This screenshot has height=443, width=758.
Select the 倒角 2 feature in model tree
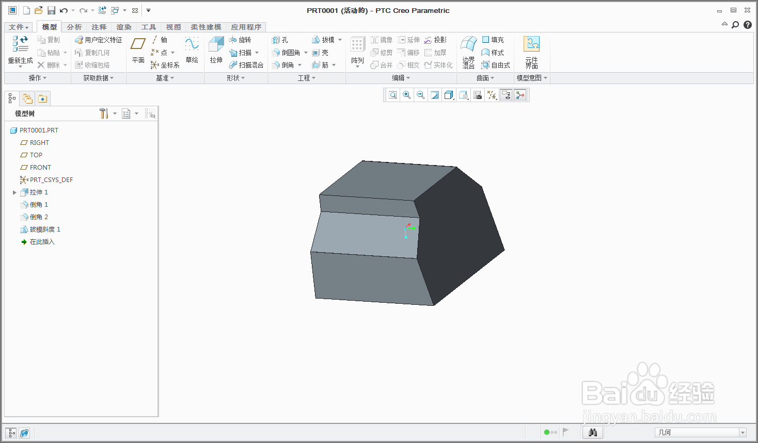click(34, 217)
